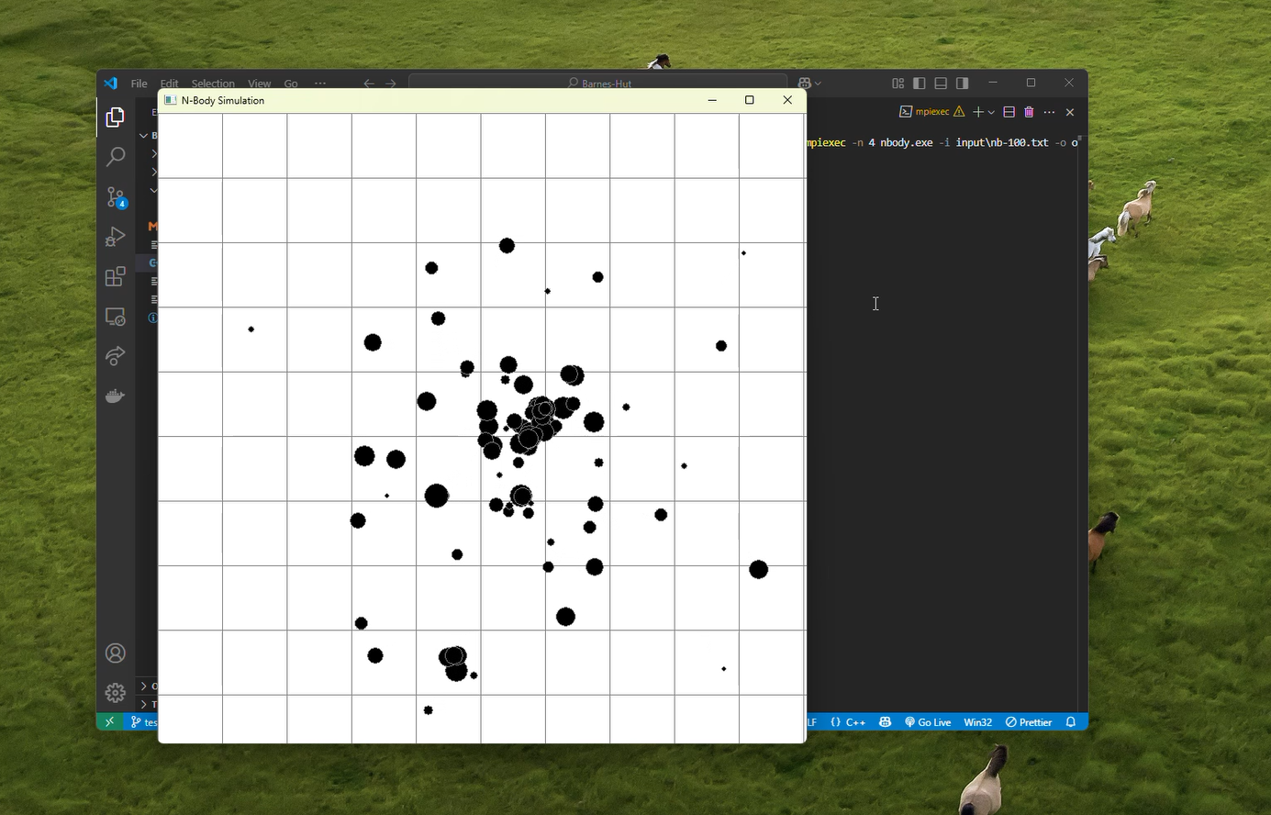Image resolution: width=1271 pixels, height=815 pixels.
Task: Click Prettier in status bar
Action: 1029,722
